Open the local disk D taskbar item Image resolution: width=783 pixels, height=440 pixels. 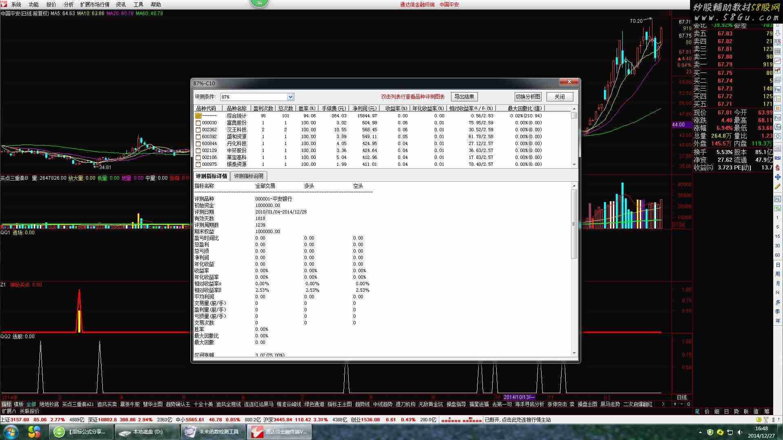point(147,432)
